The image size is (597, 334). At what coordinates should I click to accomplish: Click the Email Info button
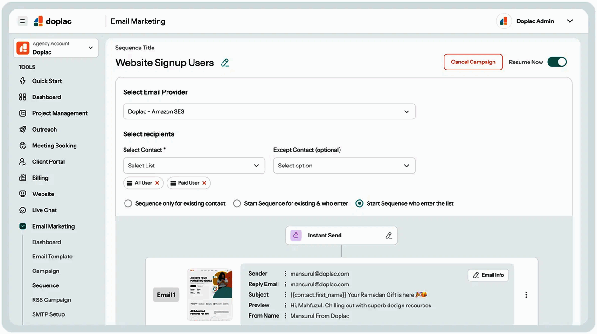pyautogui.click(x=488, y=275)
